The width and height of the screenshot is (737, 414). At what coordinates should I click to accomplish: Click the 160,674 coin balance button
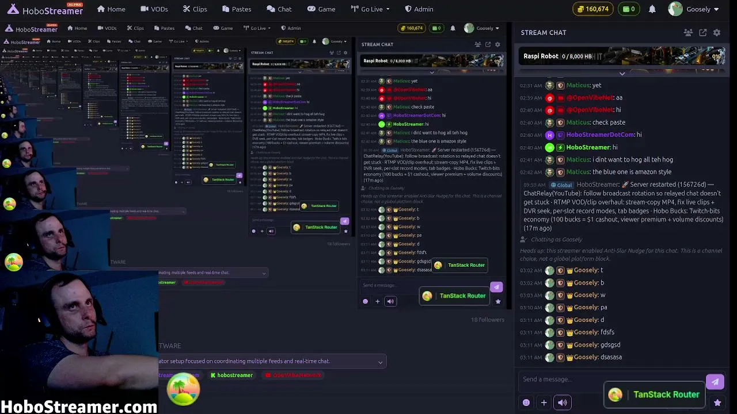coord(593,9)
